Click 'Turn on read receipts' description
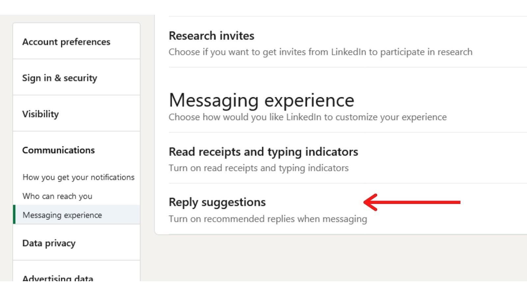This screenshot has width=527, height=296. click(x=258, y=168)
